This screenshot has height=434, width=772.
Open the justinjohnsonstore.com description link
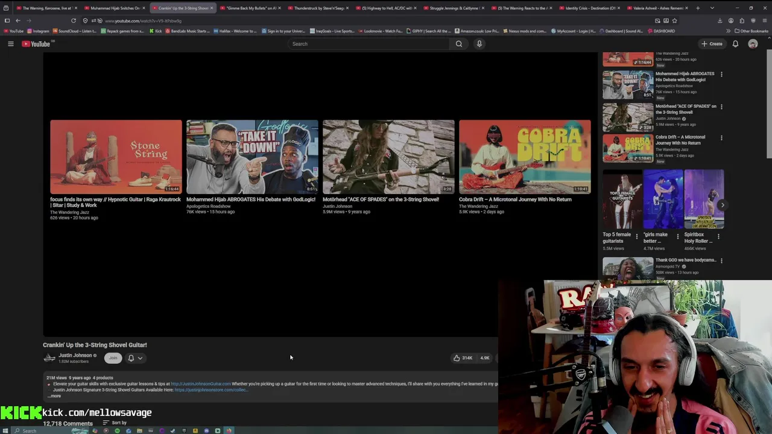coord(210,390)
